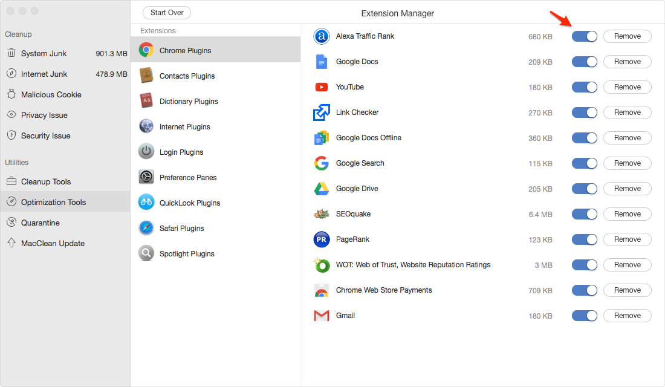Click the Internet Junk compass icon

point(11,73)
